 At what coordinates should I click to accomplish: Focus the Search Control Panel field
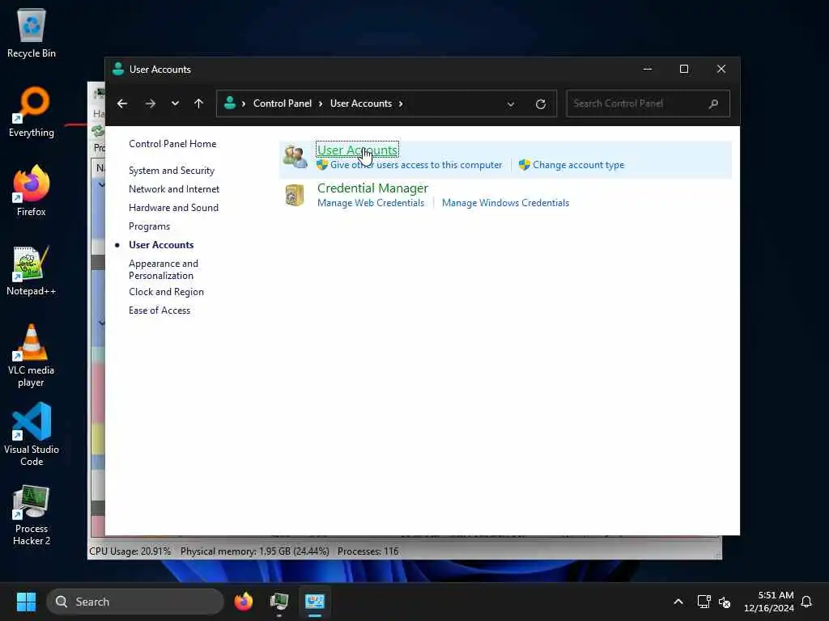tap(648, 103)
